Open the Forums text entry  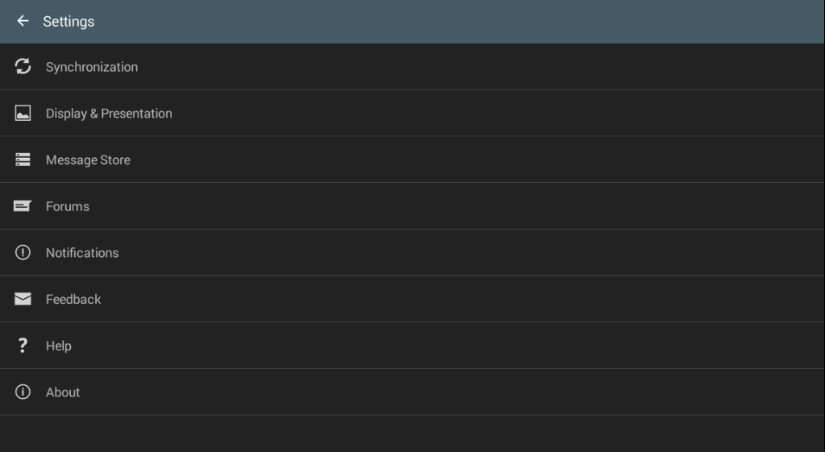[68, 206]
